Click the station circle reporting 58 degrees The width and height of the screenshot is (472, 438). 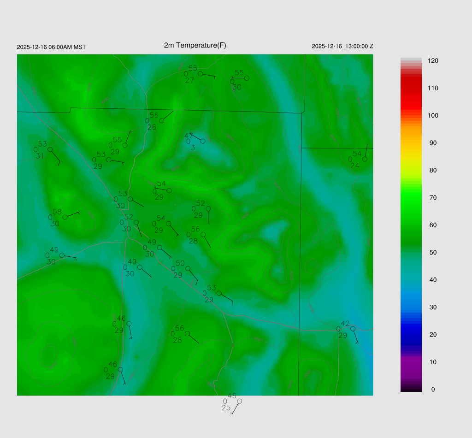[65, 217]
